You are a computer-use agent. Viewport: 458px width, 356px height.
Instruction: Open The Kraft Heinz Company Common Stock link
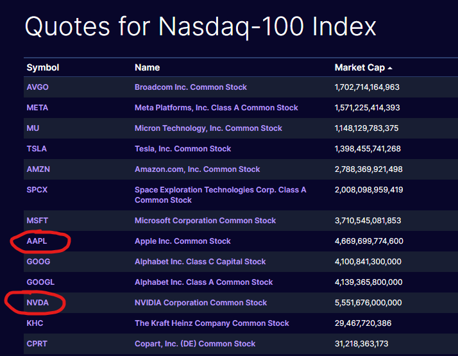(212, 323)
